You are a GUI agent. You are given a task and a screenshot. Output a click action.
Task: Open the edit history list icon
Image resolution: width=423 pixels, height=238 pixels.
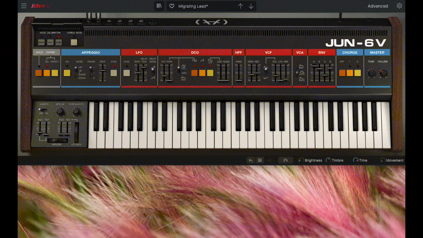point(260,160)
